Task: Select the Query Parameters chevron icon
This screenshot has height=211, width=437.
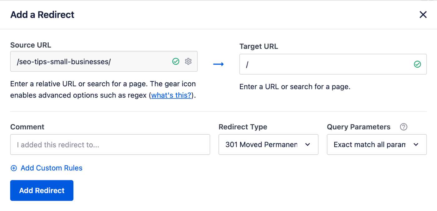Action: (416, 144)
